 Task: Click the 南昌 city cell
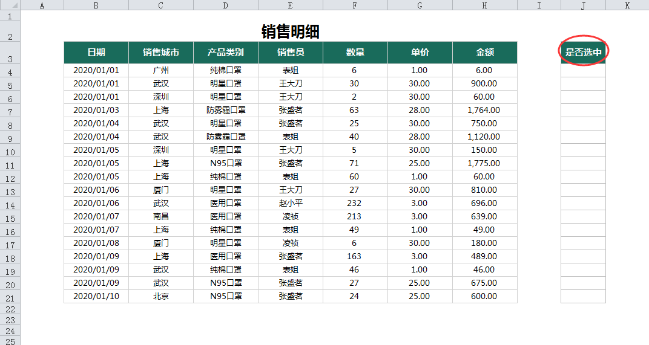(161, 216)
